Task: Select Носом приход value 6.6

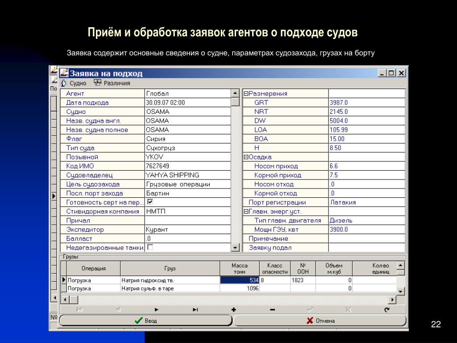Action: tap(367, 166)
